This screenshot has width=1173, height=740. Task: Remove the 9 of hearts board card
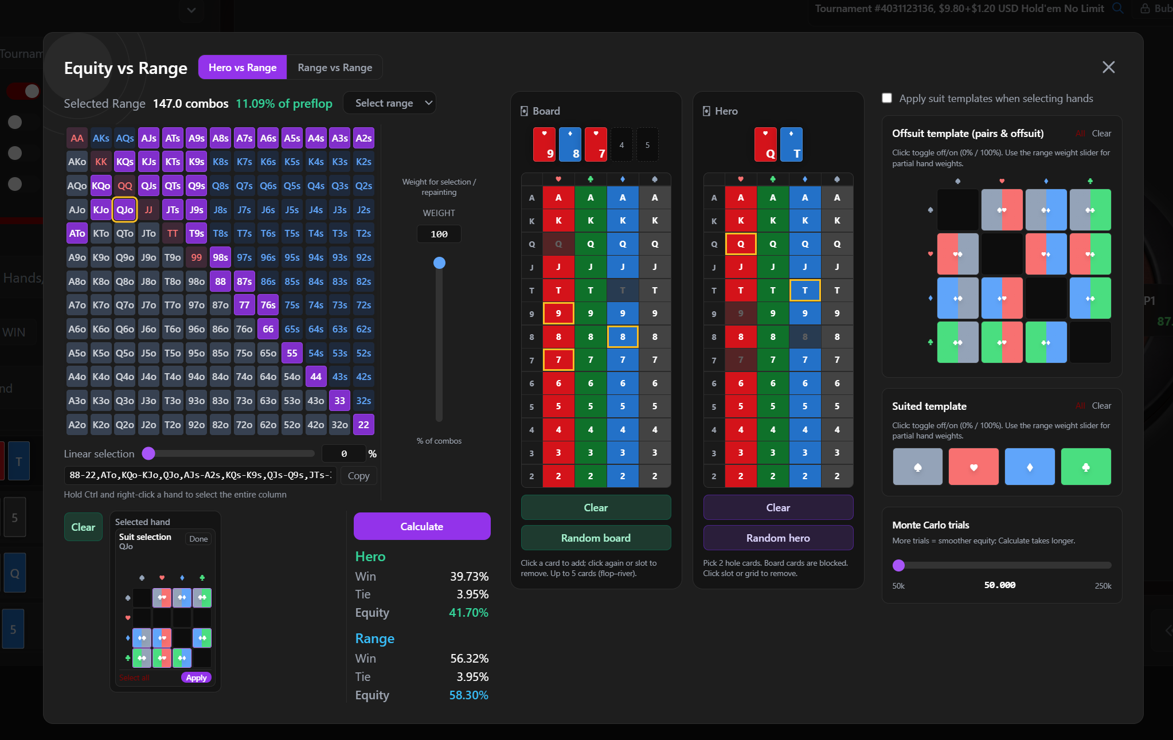[544, 144]
